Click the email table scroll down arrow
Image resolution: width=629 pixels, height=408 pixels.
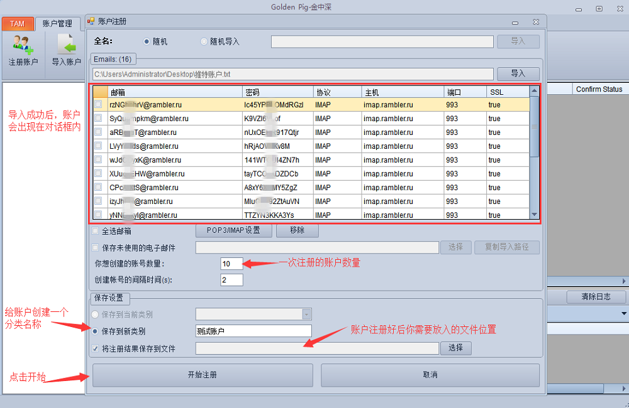534,215
